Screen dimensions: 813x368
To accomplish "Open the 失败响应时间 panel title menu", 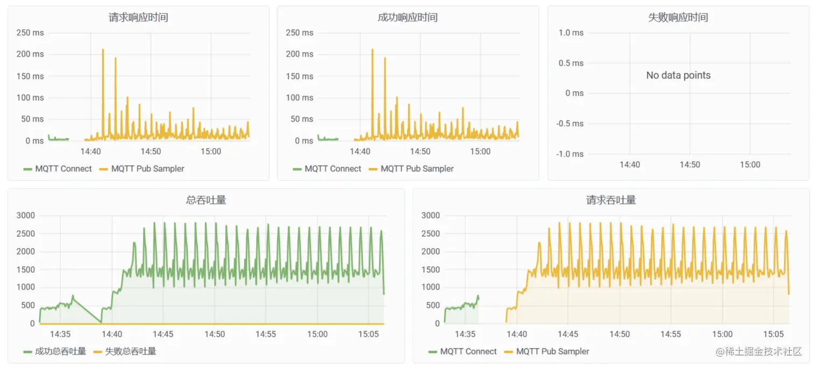I will [678, 17].
